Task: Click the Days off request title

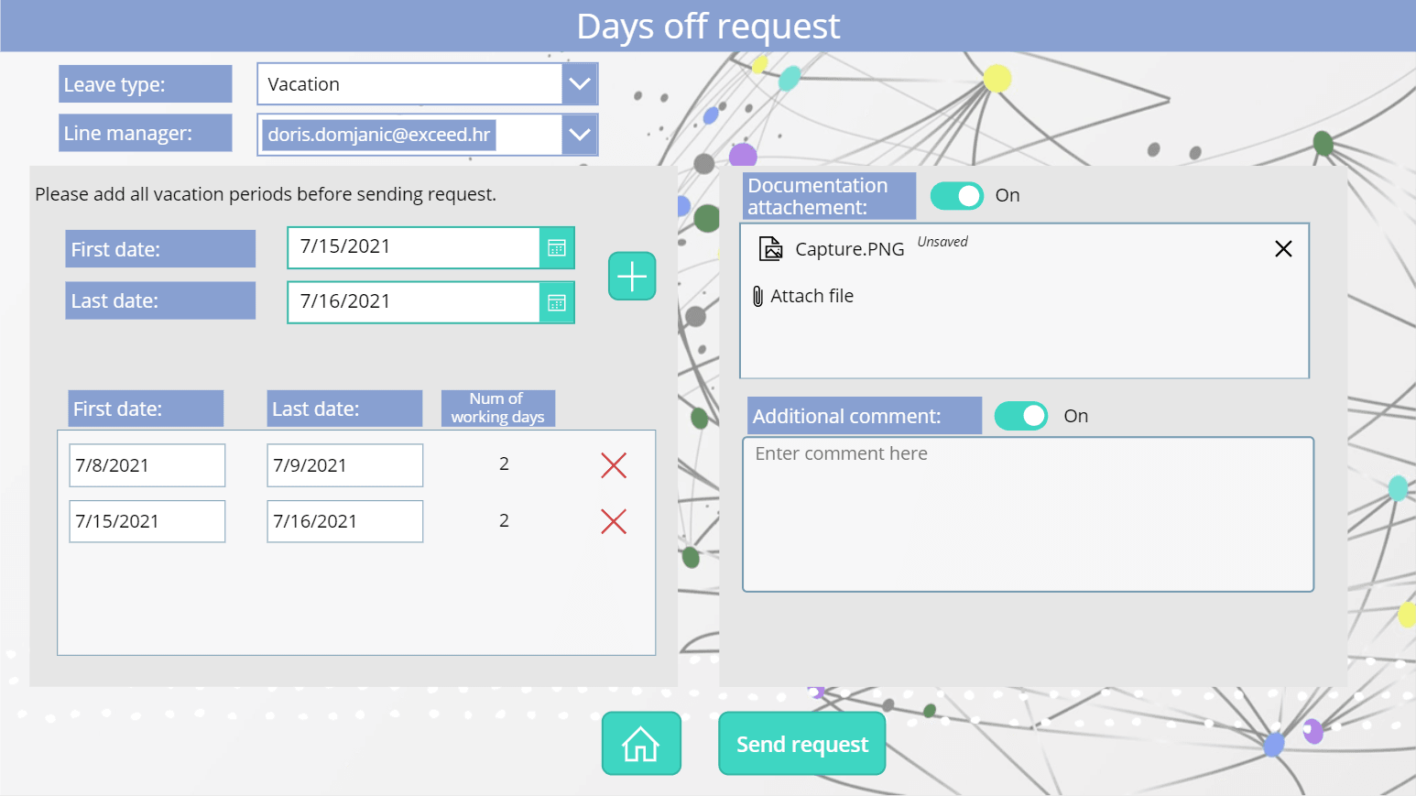Action: 708,26
